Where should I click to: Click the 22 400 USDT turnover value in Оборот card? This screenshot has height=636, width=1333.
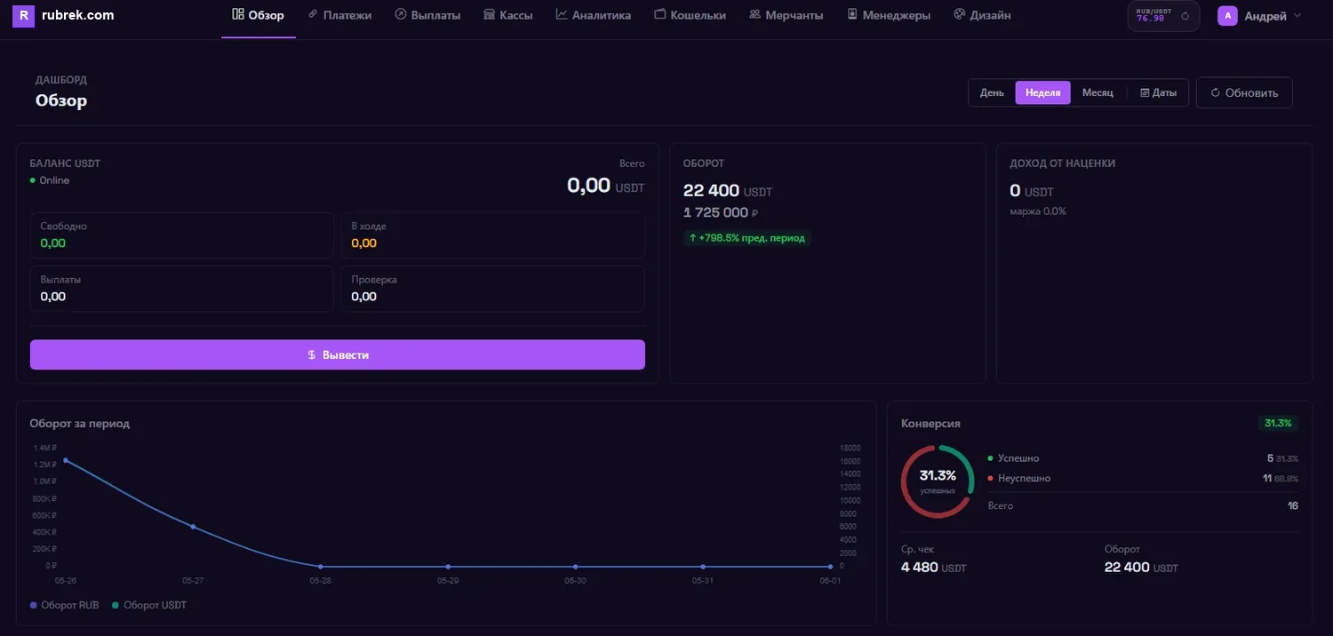point(728,191)
